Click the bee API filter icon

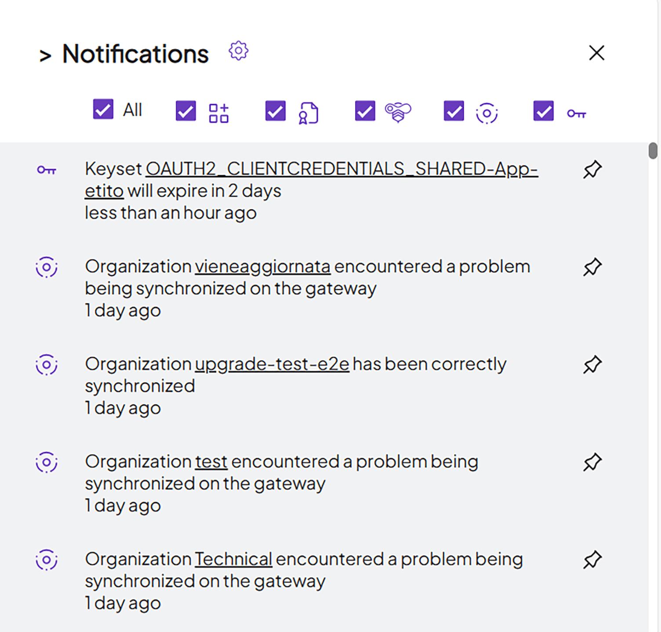pyautogui.click(x=397, y=112)
